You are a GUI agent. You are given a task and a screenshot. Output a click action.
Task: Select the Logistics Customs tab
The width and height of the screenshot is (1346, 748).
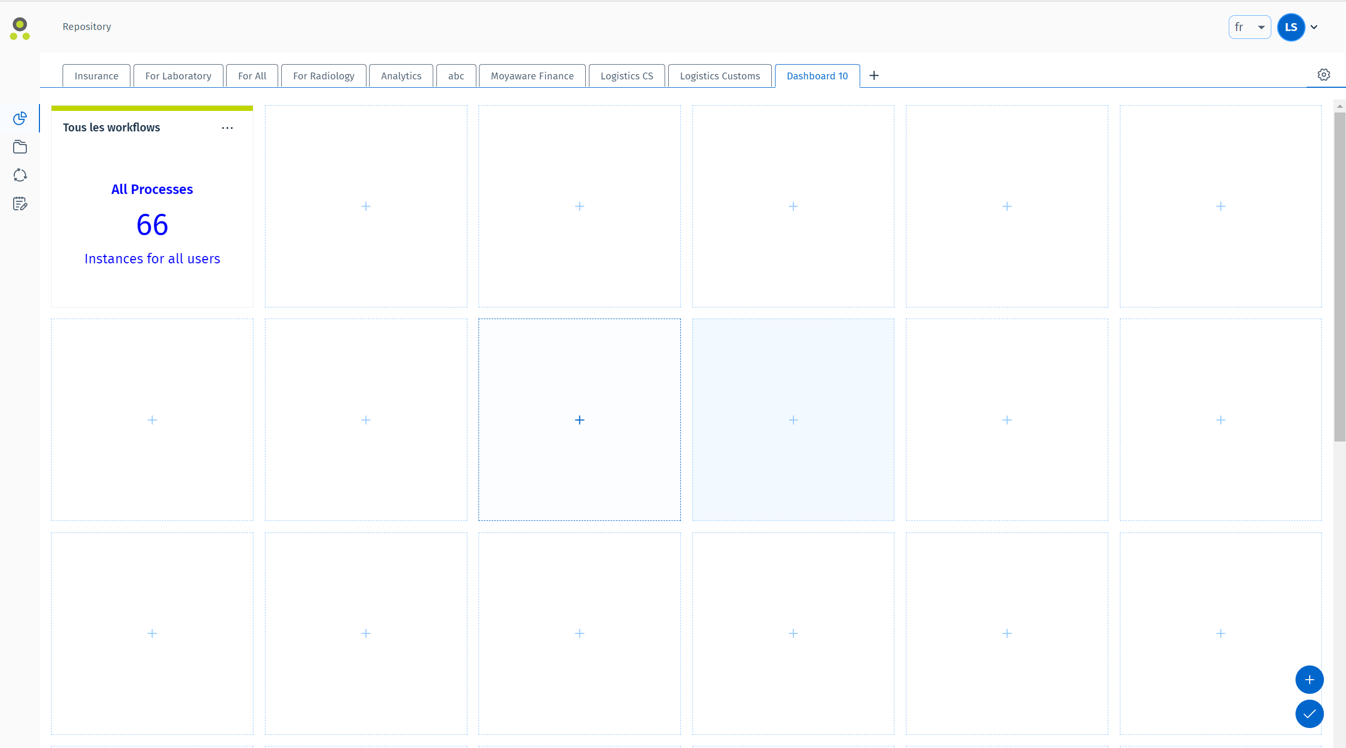point(719,76)
